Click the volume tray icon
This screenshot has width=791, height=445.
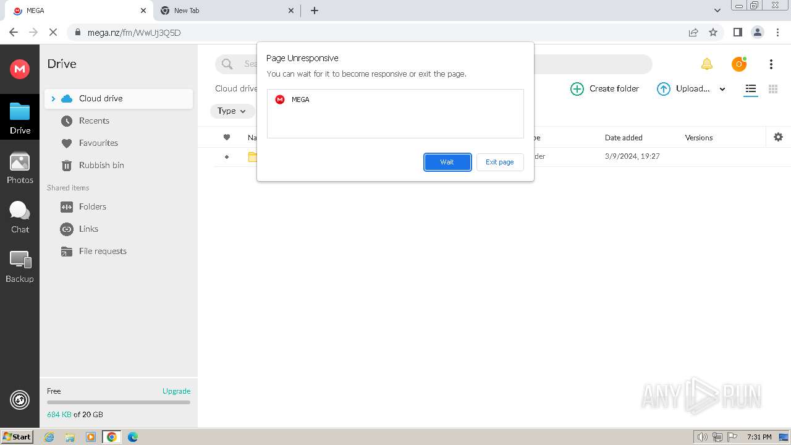[x=703, y=437]
